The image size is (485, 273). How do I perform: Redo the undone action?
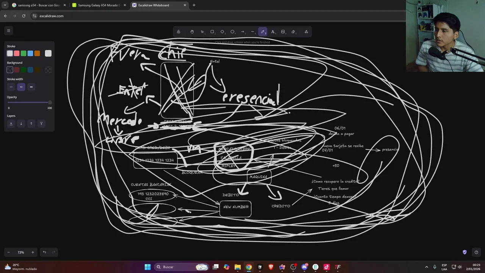pyautogui.click(x=53, y=252)
